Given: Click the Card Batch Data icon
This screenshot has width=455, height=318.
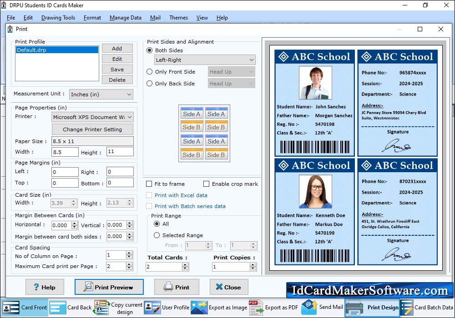Looking at the screenshot, I should point(406,308).
